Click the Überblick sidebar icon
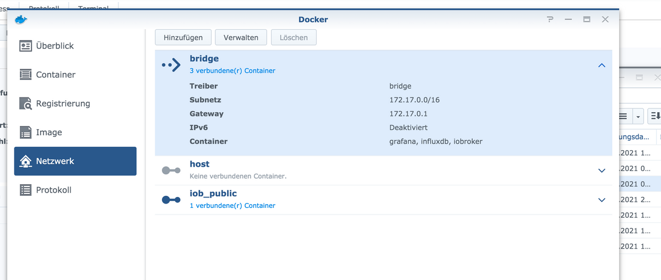The image size is (661, 280). [x=25, y=46]
